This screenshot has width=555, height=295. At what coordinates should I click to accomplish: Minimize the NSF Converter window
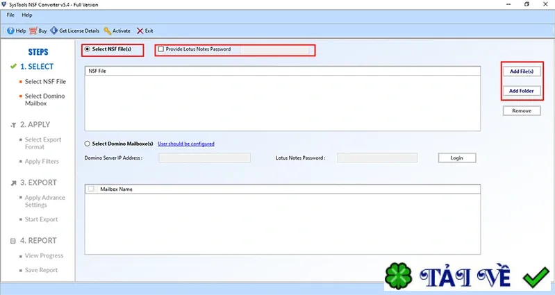click(508, 4)
